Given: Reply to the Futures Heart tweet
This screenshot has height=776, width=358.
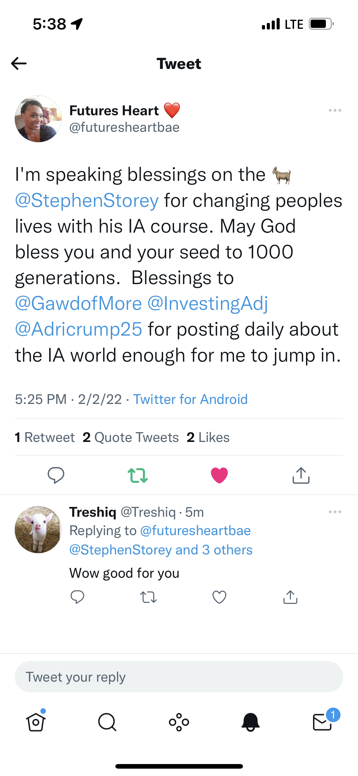Looking at the screenshot, I should (56, 475).
